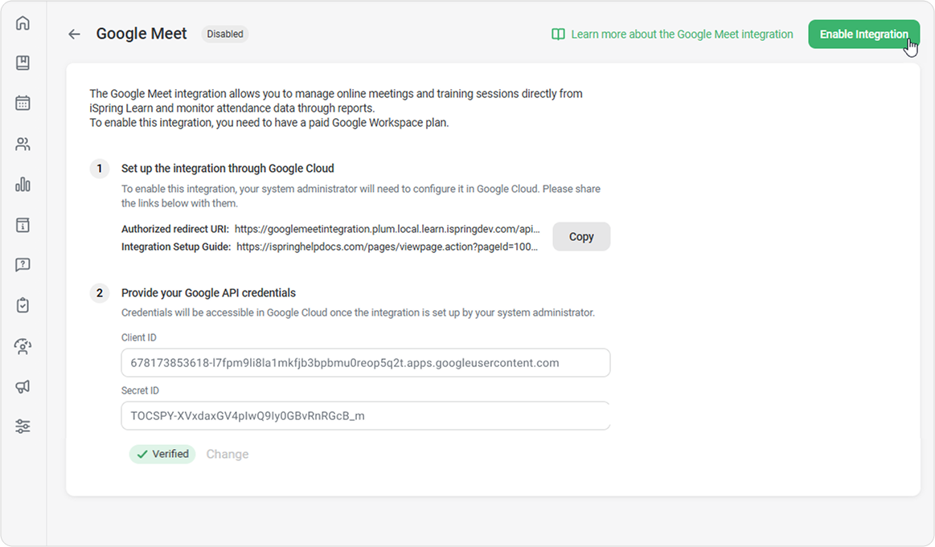Open the person gauge icon in sidebar
Viewport: 935px width, 547px height.
[23, 346]
